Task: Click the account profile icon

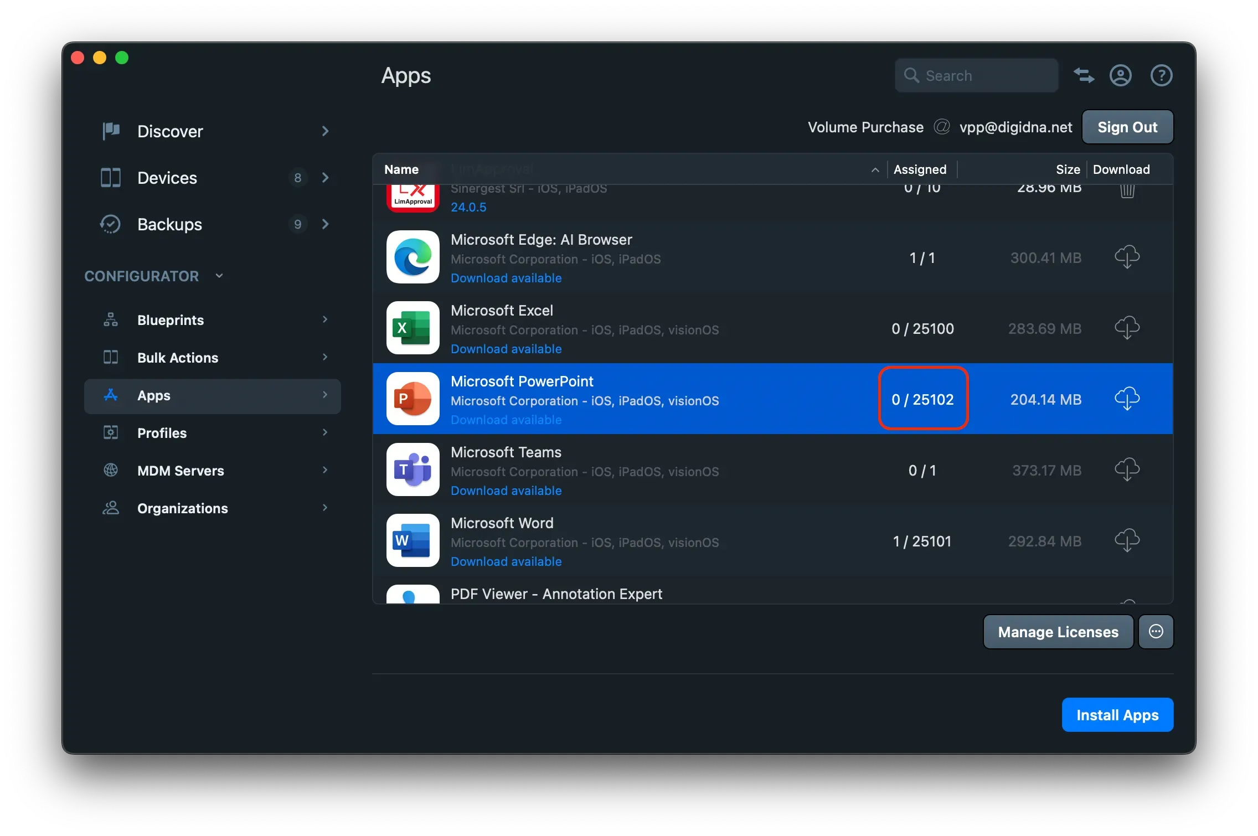Action: click(1120, 75)
